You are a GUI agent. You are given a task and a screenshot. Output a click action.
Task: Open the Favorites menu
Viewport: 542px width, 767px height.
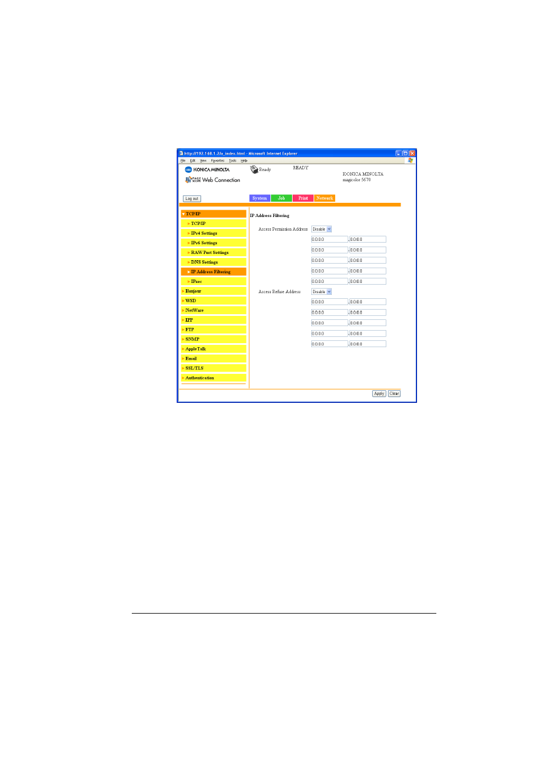218,161
